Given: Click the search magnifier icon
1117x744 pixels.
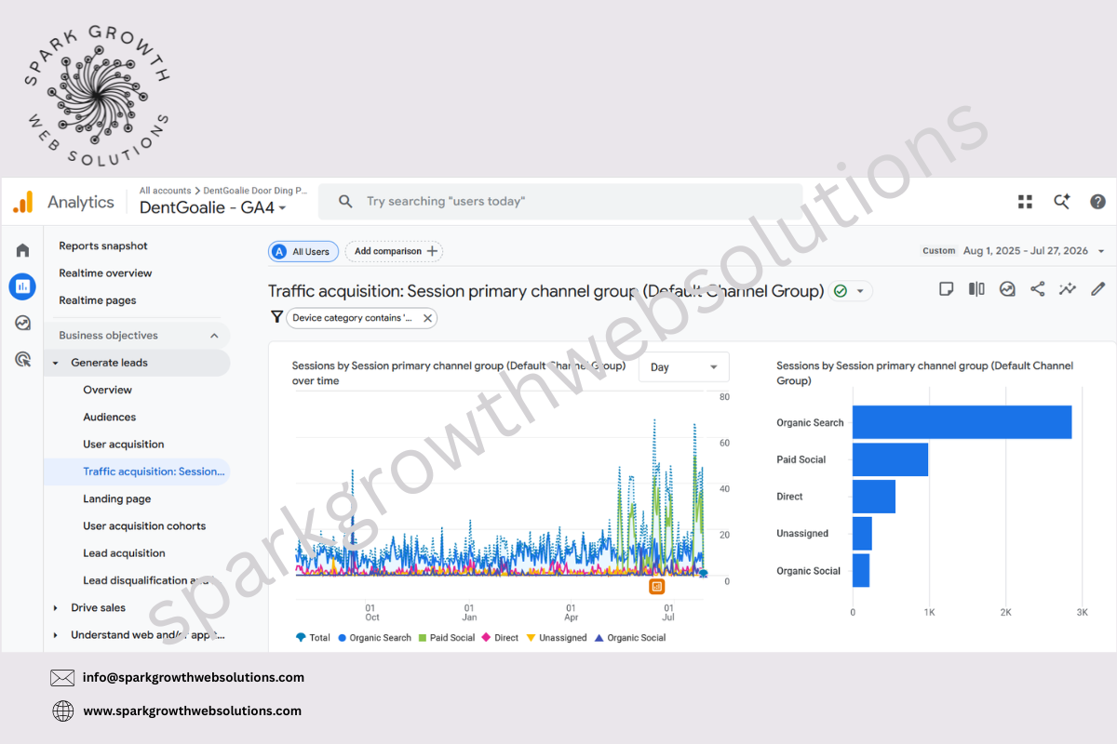Looking at the screenshot, I should point(345,202).
